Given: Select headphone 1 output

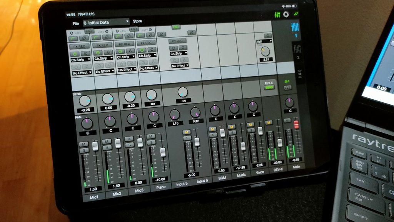Looking at the screenshot, I should 287,82.
